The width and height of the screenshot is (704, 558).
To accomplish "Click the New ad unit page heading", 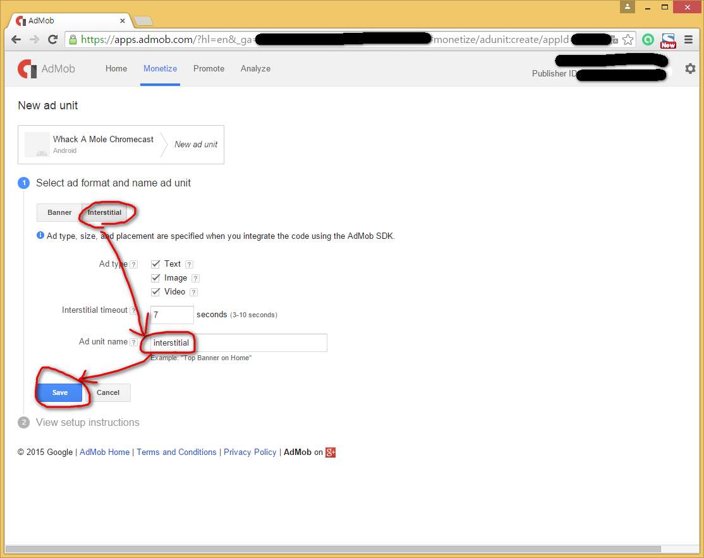I will 47,106.
